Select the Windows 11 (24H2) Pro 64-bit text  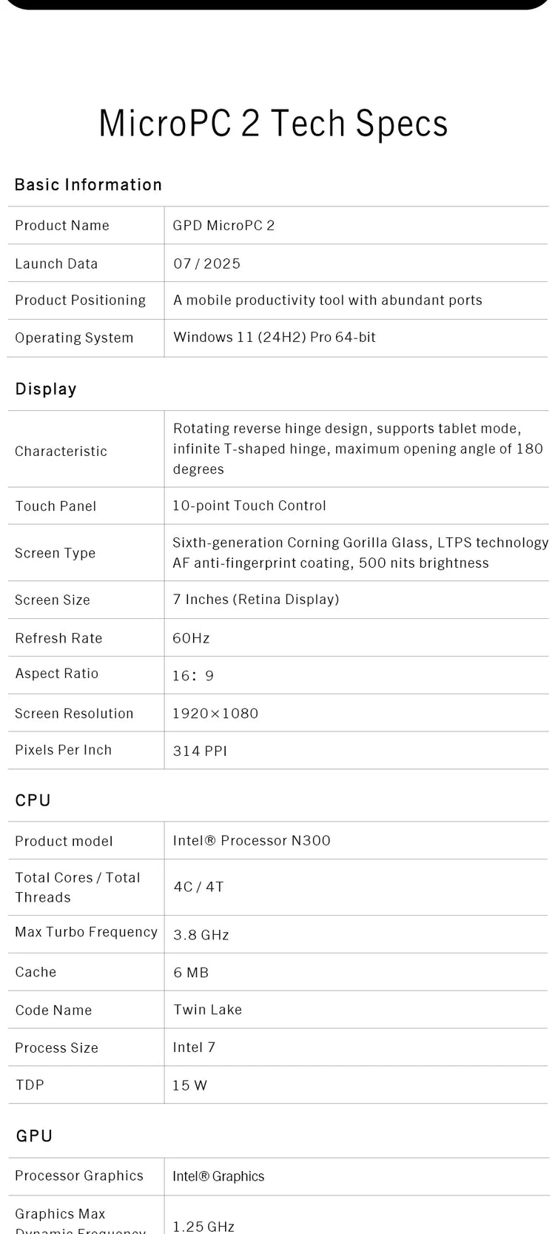click(274, 338)
